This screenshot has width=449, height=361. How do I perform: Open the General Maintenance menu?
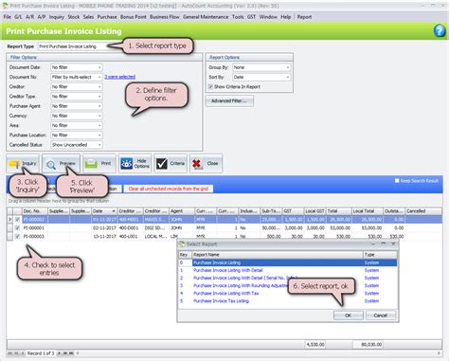point(206,17)
